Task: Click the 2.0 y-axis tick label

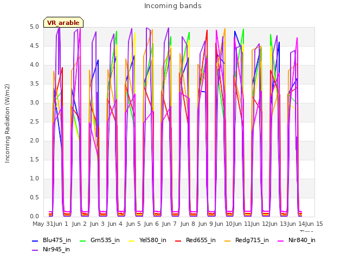Action: 34,141
